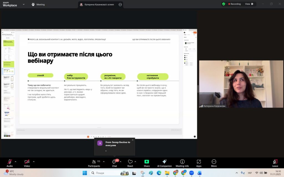Open the View layout dropdown
The image size is (284, 177).
click(x=249, y=4)
